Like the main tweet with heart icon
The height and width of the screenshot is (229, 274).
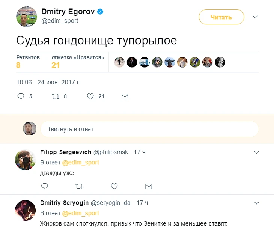click(90, 96)
